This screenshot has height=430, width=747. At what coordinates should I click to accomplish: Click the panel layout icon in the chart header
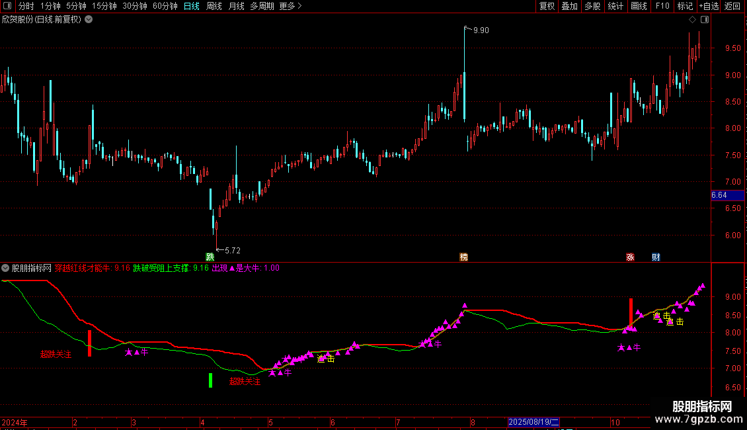tap(705, 20)
